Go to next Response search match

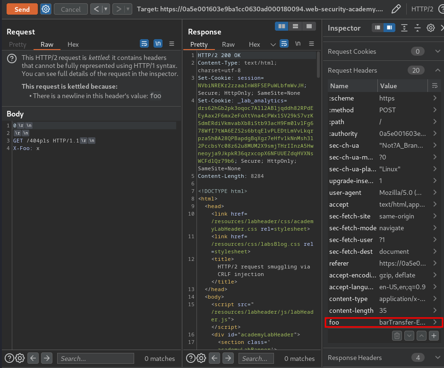[228, 359]
